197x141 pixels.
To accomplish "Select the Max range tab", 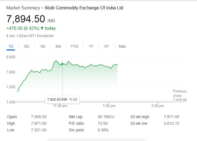I will [122, 46].
